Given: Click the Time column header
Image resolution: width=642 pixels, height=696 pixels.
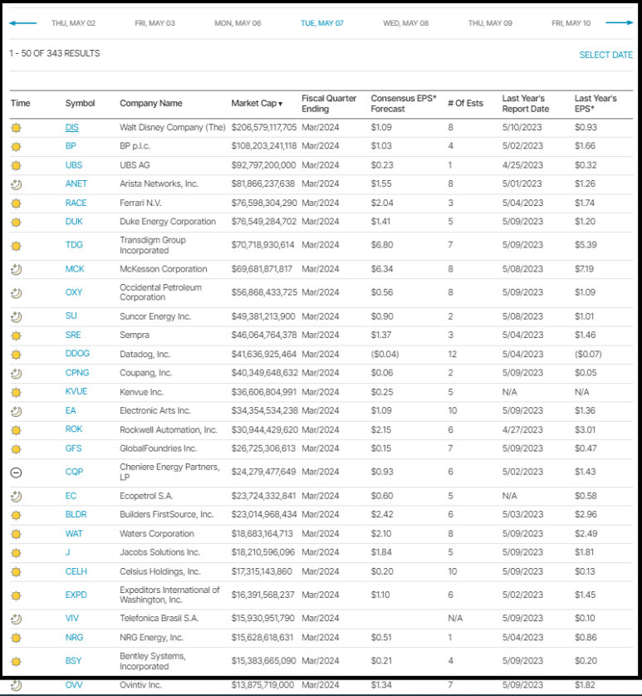Looking at the screenshot, I should point(21,104).
